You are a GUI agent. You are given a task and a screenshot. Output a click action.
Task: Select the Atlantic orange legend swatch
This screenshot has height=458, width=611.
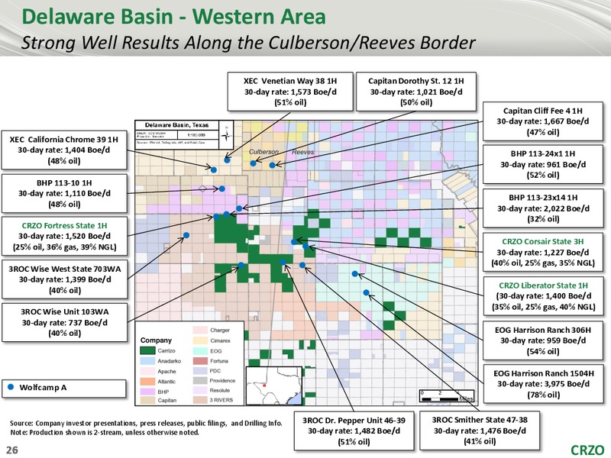(x=147, y=381)
